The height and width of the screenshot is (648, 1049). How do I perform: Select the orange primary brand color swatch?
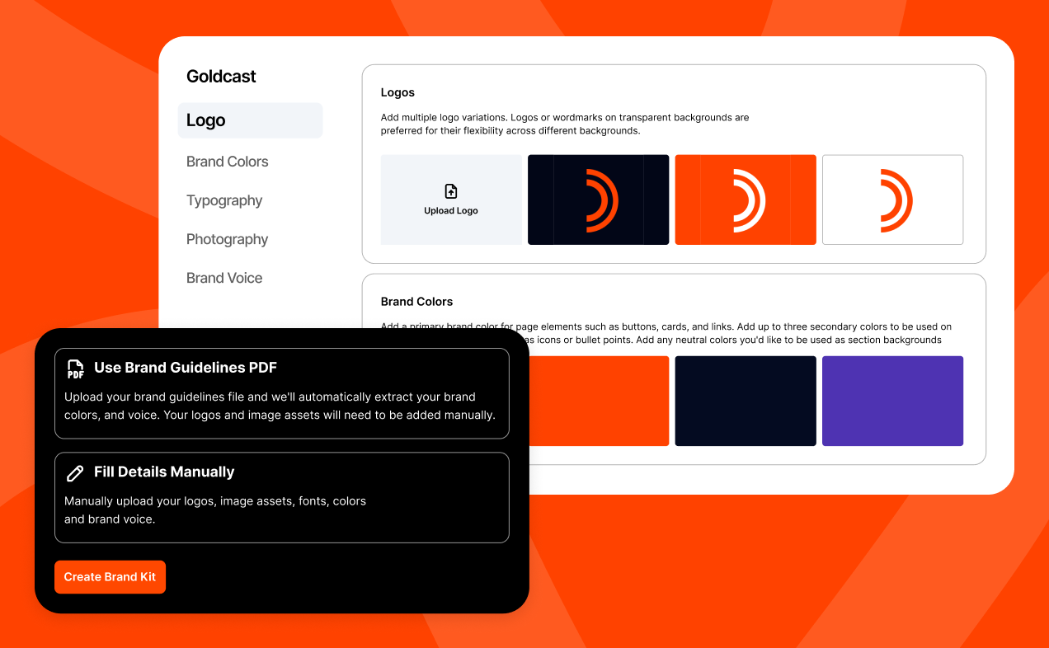[x=598, y=401]
